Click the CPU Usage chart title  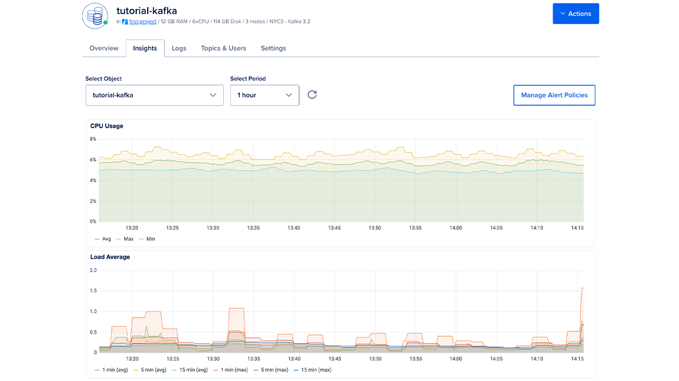pos(106,126)
